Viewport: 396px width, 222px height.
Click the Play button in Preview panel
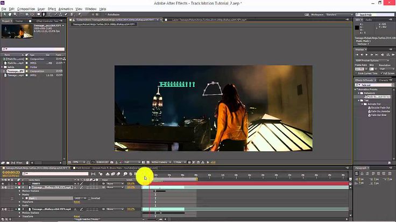tap(366, 55)
